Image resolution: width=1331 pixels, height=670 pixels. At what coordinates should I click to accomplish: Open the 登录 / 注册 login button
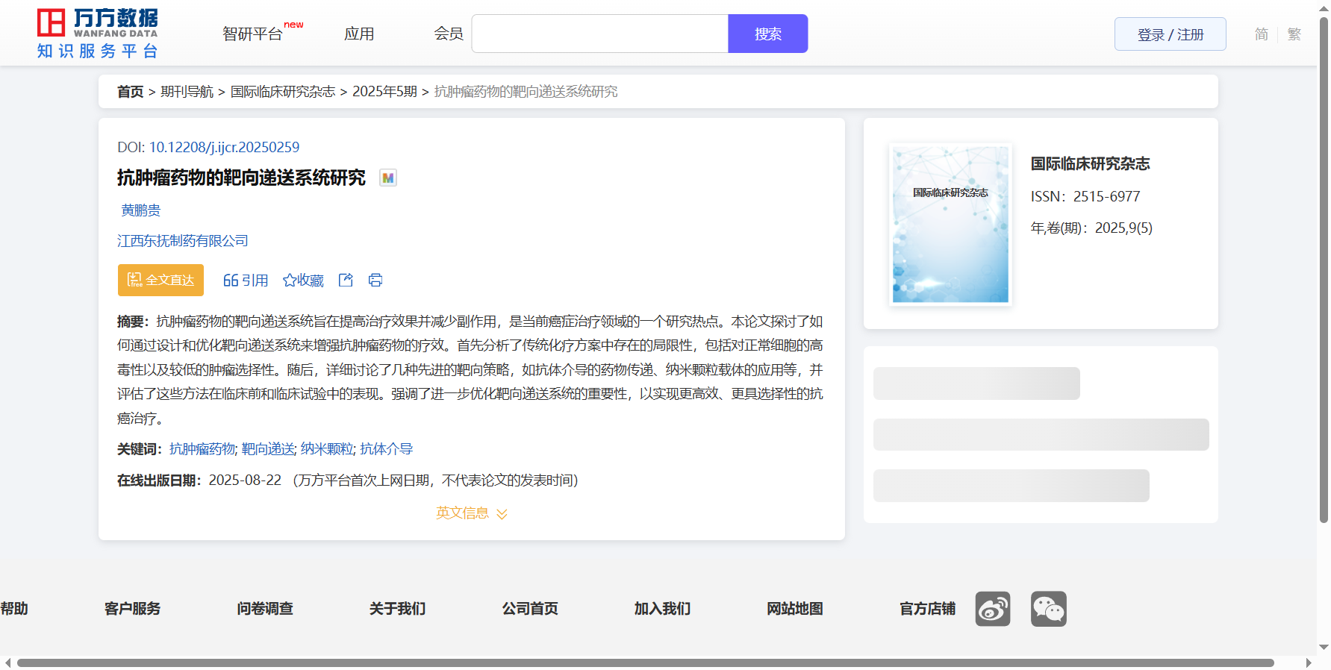pyautogui.click(x=1170, y=34)
